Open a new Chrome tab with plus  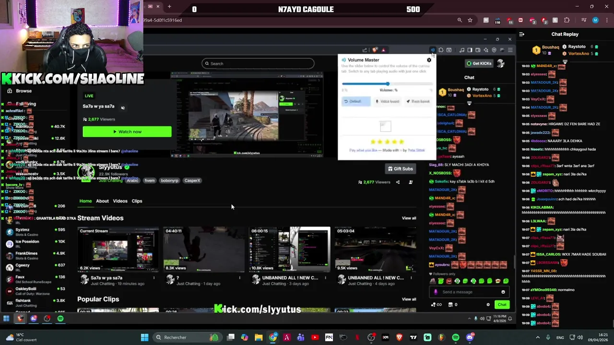[x=169, y=6]
